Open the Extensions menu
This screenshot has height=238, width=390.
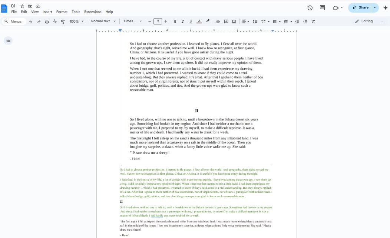click(x=93, y=11)
